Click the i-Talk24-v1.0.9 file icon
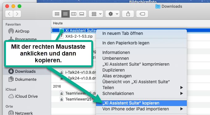Viewport: 210px width, 115px height. 62,72
